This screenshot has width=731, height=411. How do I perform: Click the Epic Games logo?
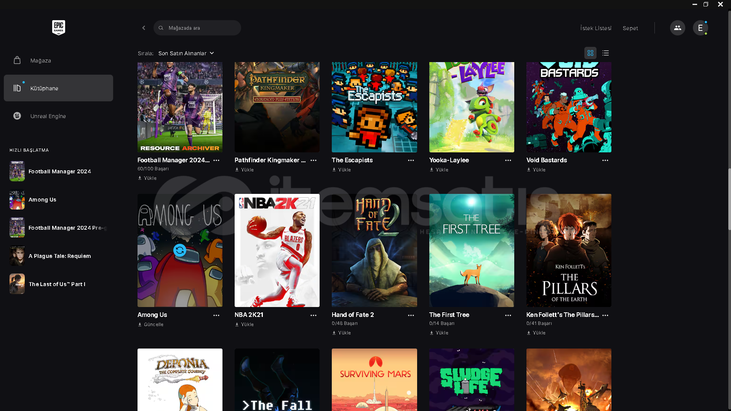(58, 28)
